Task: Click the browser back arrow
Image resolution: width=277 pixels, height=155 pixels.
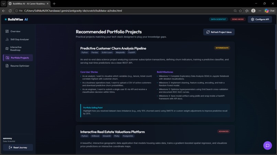Action: (x=4, y=11)
